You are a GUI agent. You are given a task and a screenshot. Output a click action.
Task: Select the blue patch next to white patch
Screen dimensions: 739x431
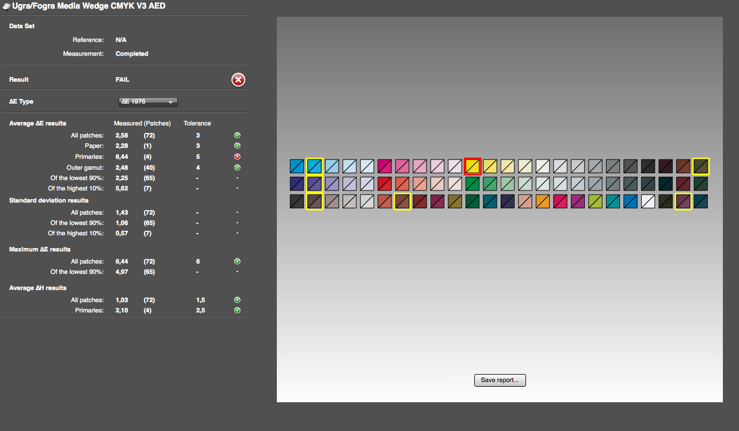[x=630, y=201]
